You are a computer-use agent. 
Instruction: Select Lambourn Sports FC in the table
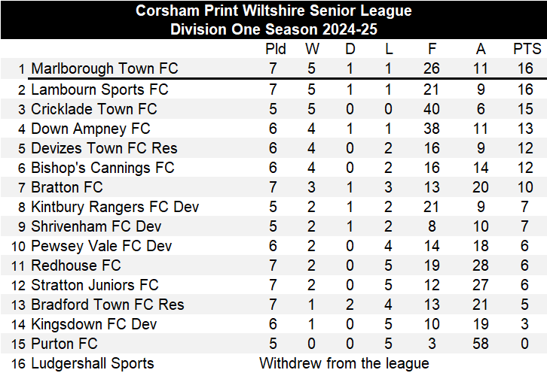(99, 89)
